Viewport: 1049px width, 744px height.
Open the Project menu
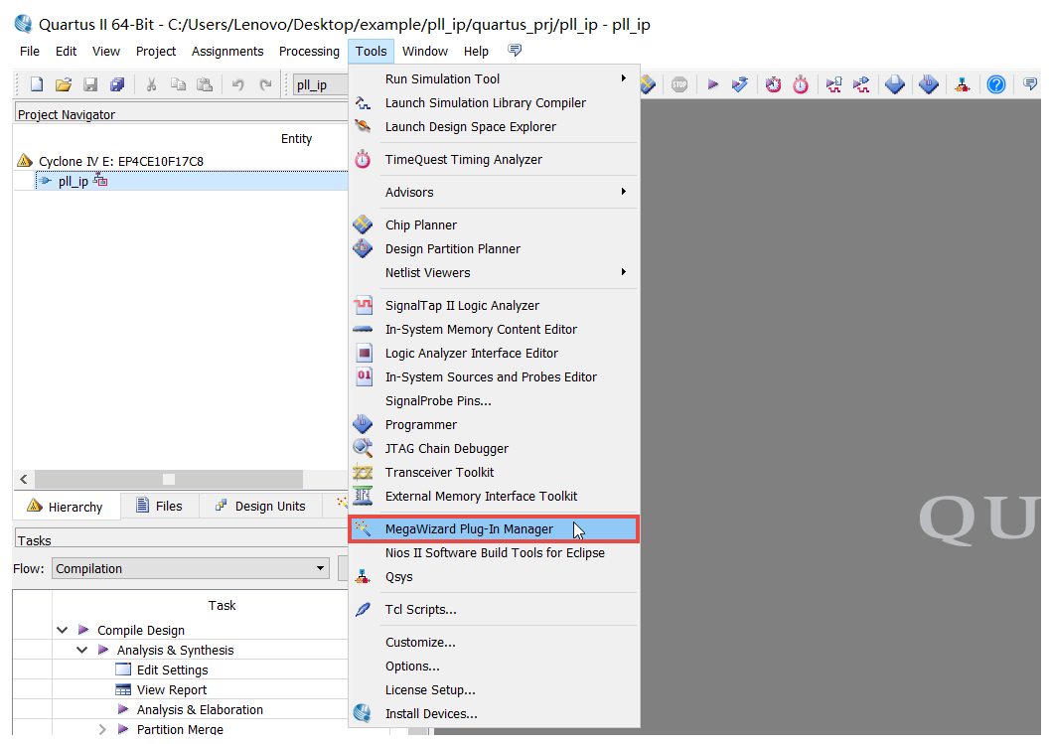(156, 52)
